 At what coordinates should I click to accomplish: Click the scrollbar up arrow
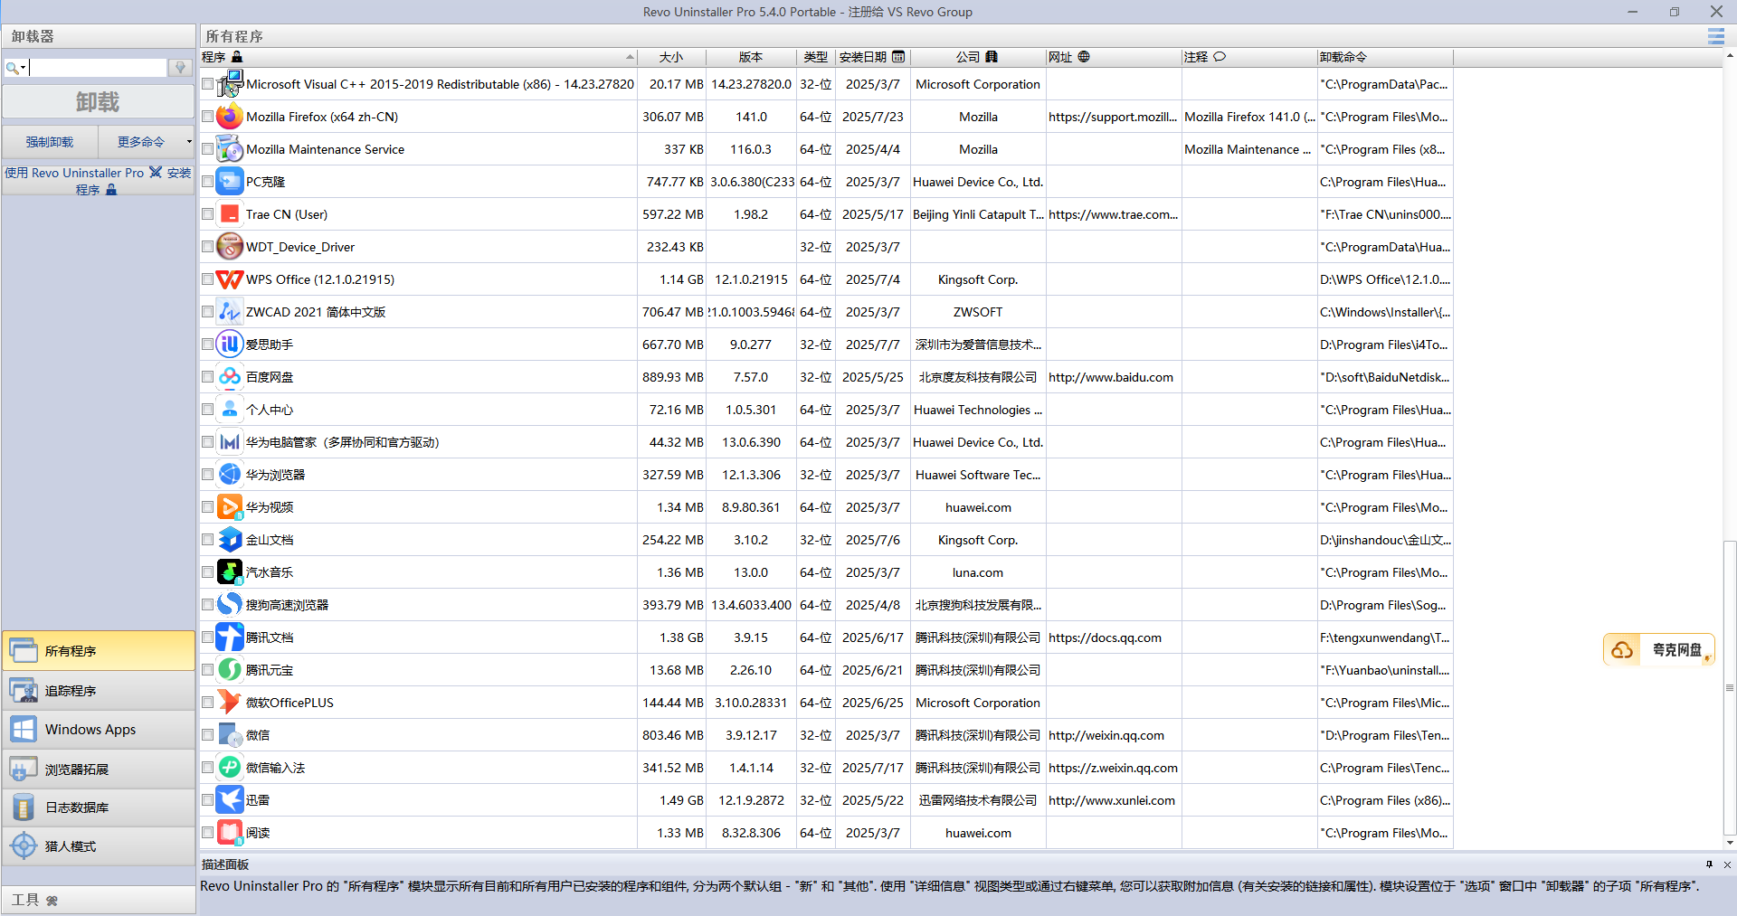coord(1730,55)
